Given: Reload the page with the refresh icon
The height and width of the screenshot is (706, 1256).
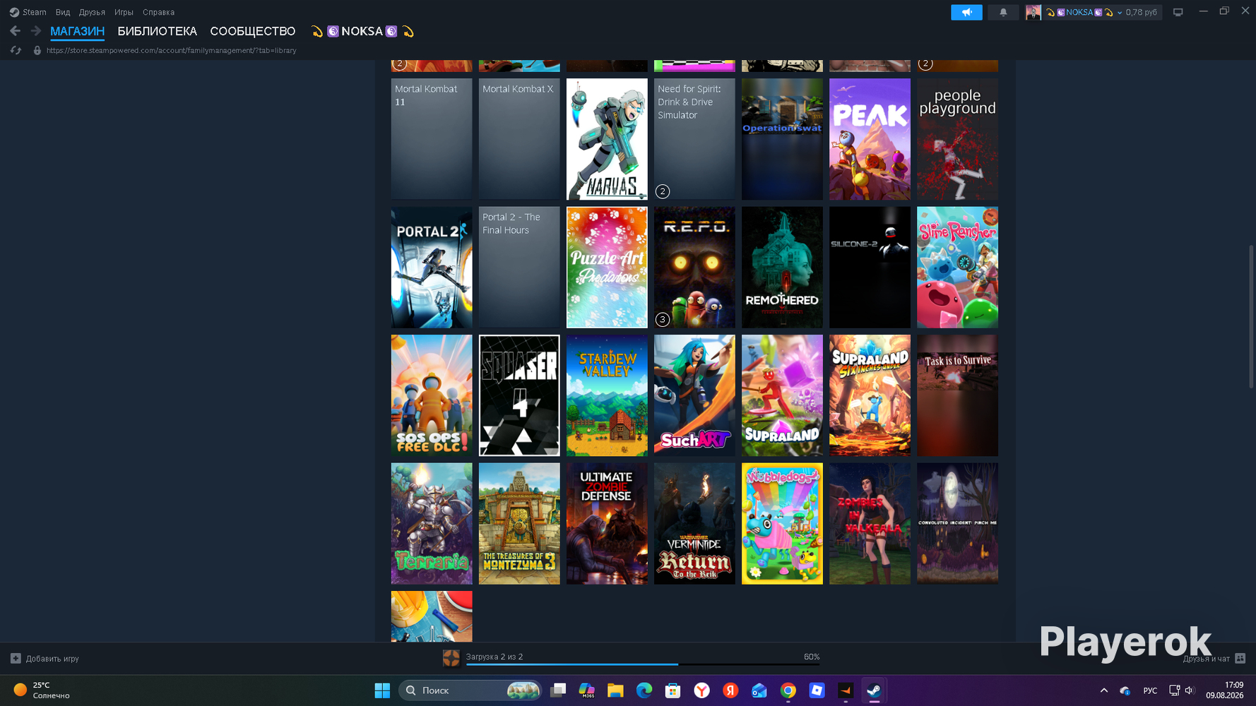Looking at the screenshot, I should pyautogui.click(x=16, y=50).
